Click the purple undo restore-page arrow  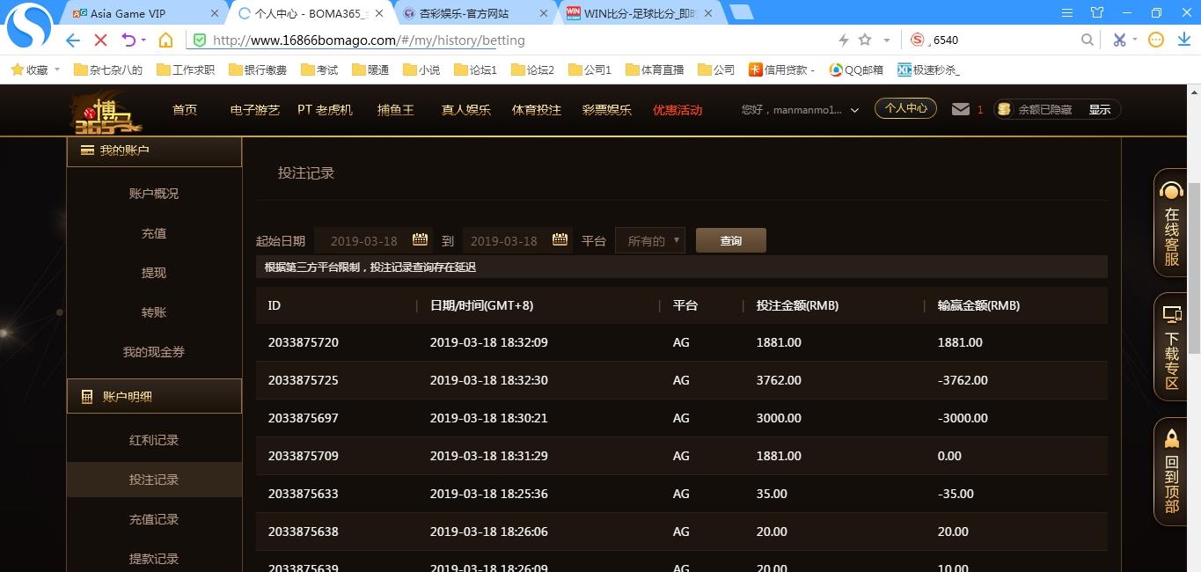[128, 40]
